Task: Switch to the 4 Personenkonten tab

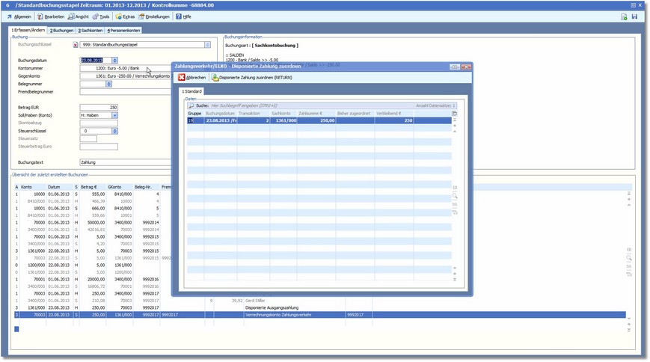Action: [x=124, y=30]
